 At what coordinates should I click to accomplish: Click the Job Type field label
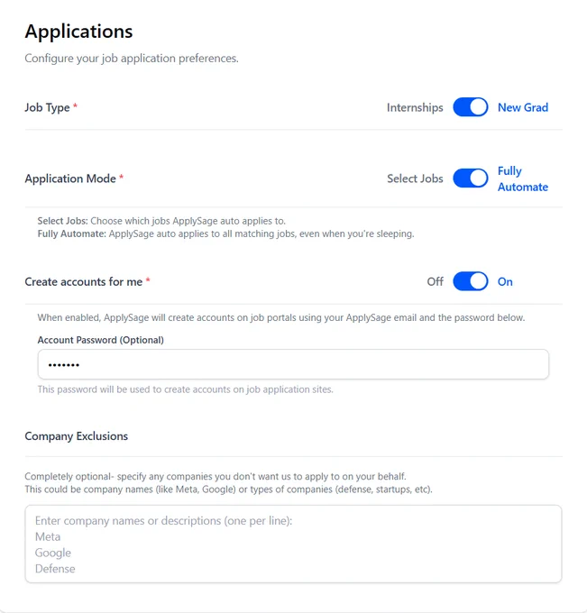47,107
